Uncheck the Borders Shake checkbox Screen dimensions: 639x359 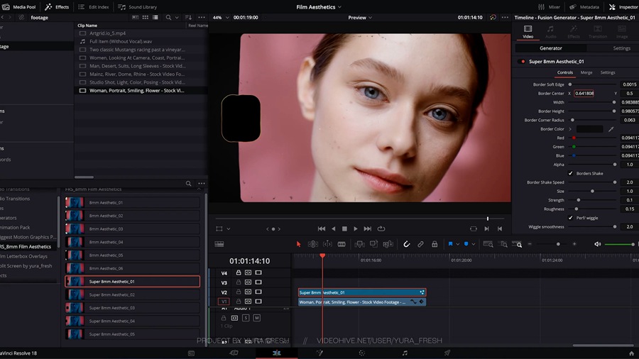point(571,173)
